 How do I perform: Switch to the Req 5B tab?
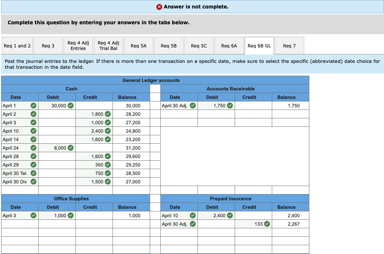click(169, 46)
